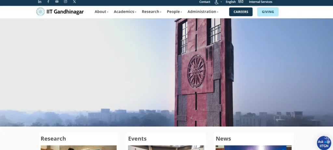
Task: Click the IIT Gandhinagar site title
Action: coord(65,12)
